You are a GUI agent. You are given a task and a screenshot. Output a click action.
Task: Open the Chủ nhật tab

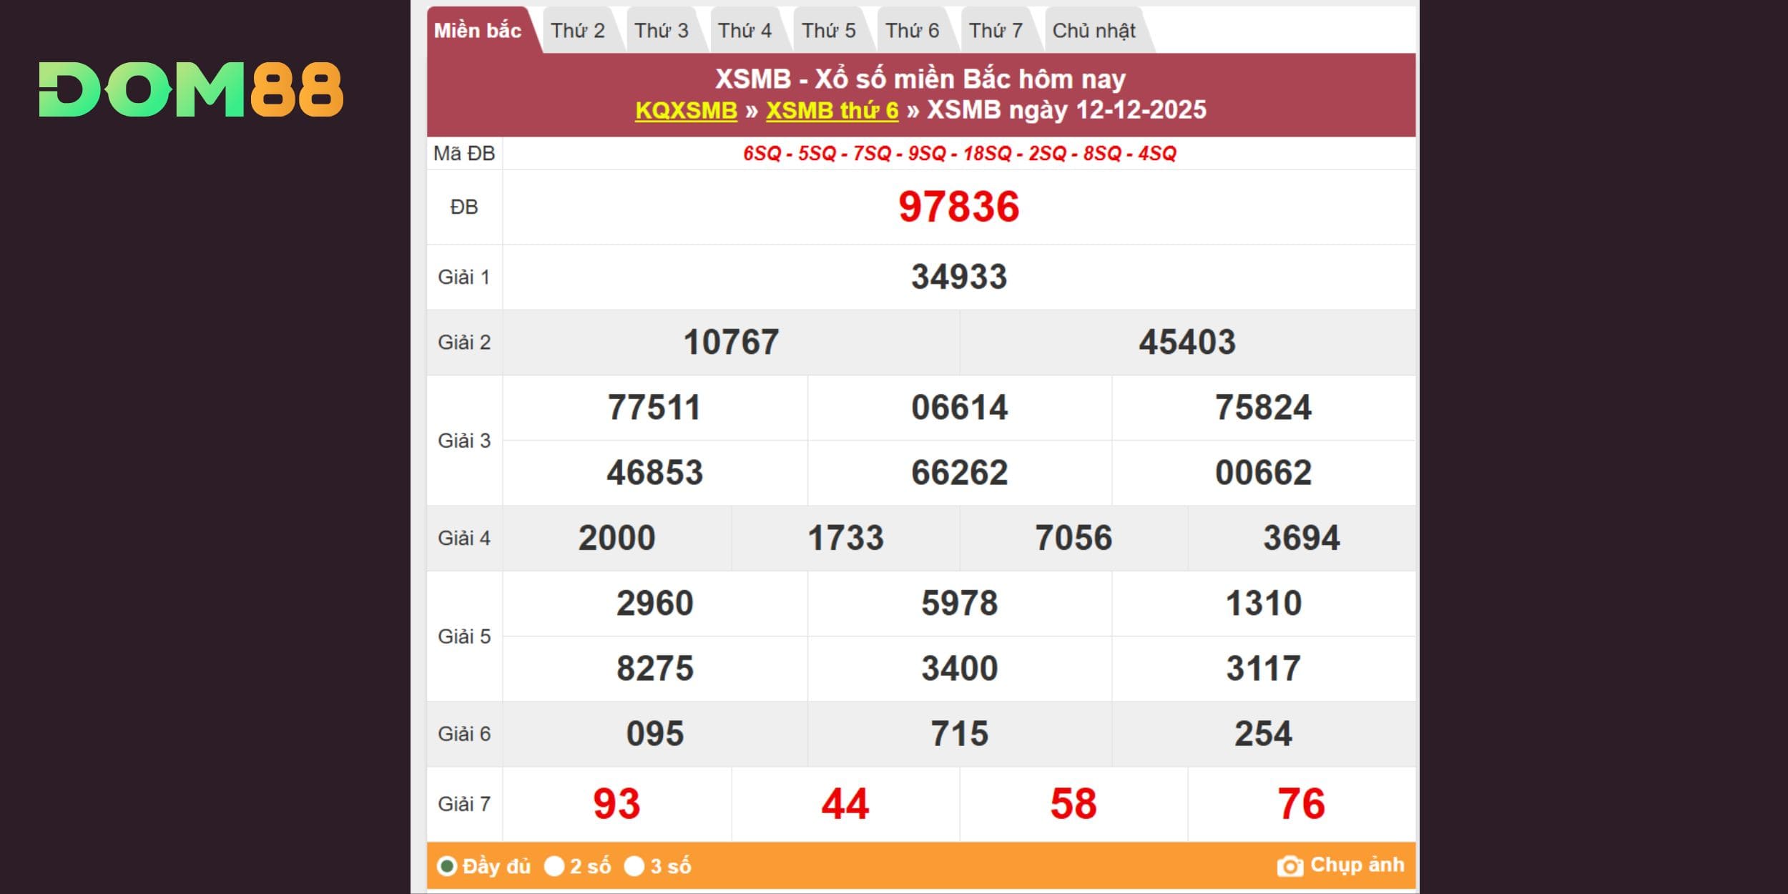point(1094,31)
